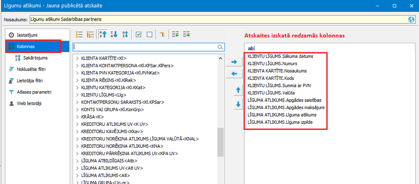This screenshot has height=184, width=419.
Task: Expand KONTS VAI GRUPA node
Action: (x=77, y=110)
